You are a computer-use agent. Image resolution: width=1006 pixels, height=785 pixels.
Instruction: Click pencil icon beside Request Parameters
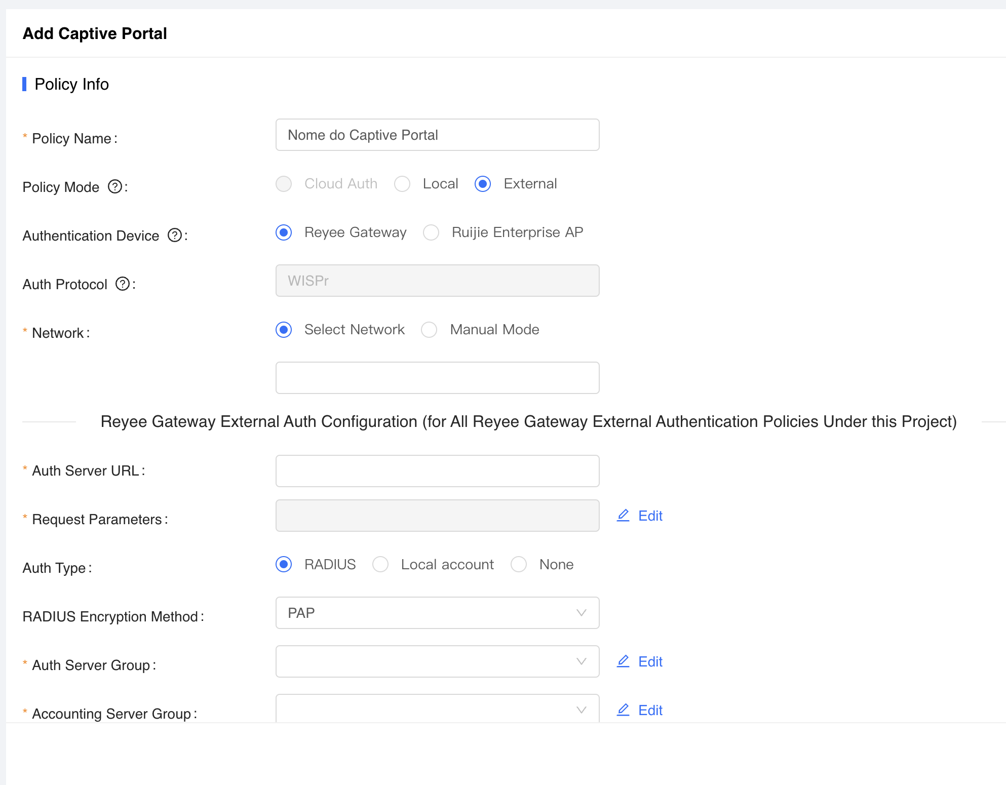(623, 516)
